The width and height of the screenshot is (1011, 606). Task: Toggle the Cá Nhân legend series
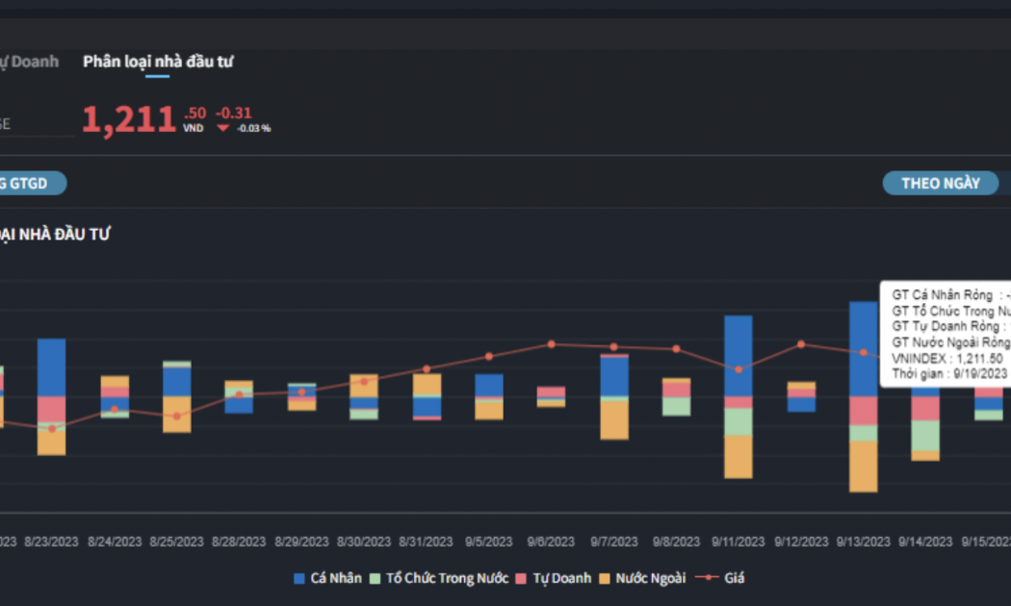327,578
